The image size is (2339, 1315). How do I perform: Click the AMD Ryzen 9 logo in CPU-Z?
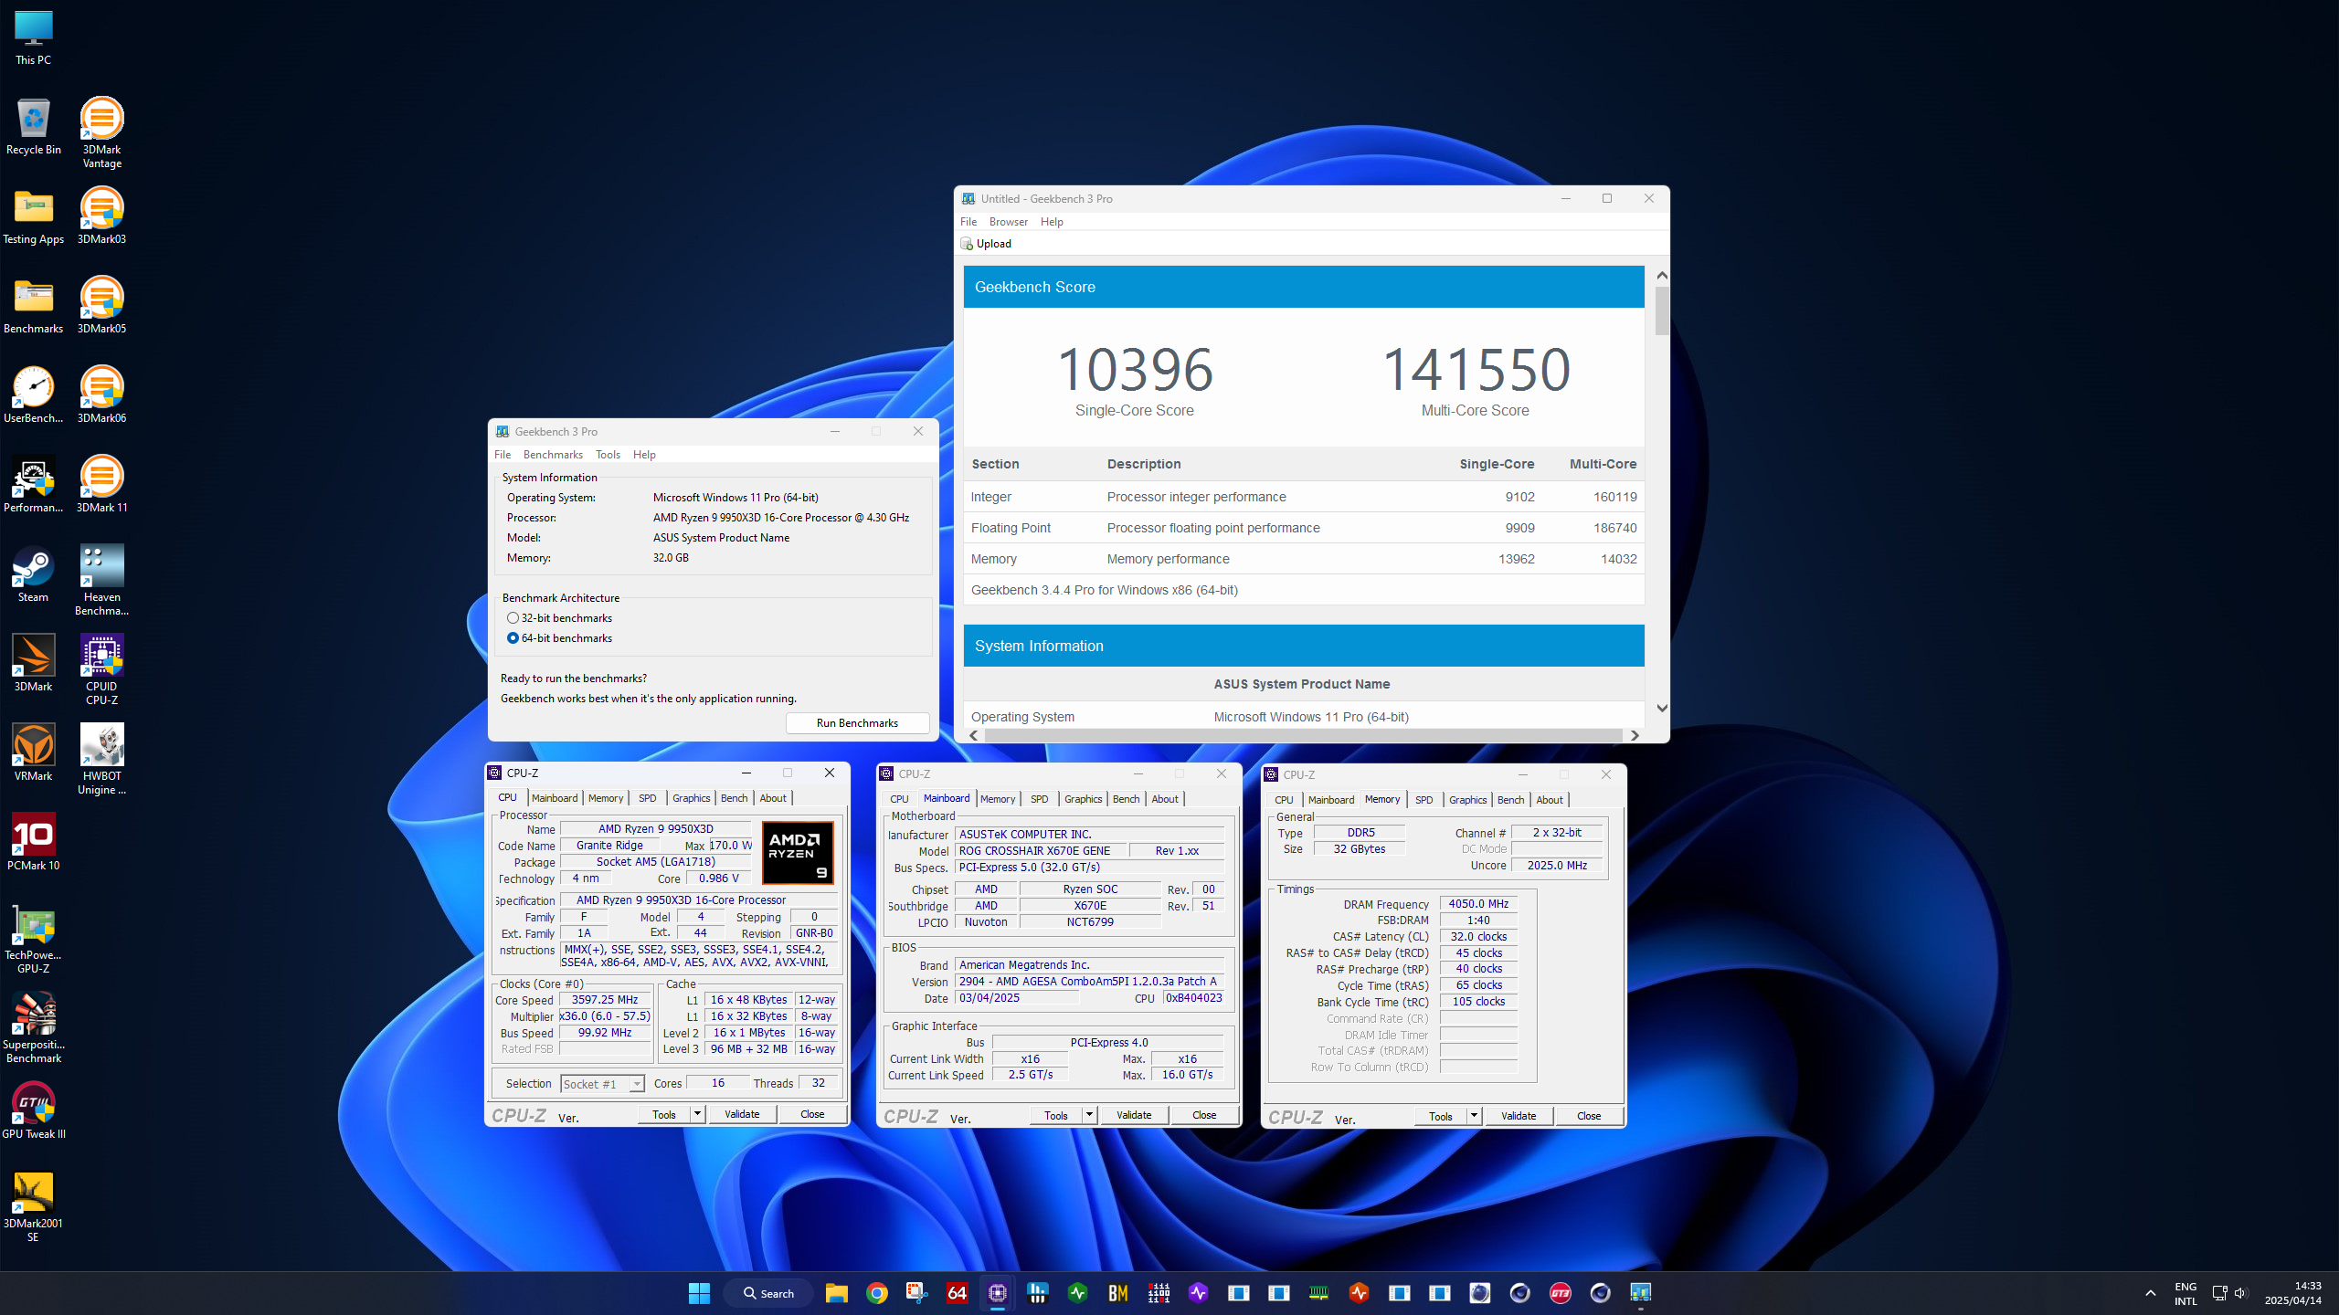[798, 852]
